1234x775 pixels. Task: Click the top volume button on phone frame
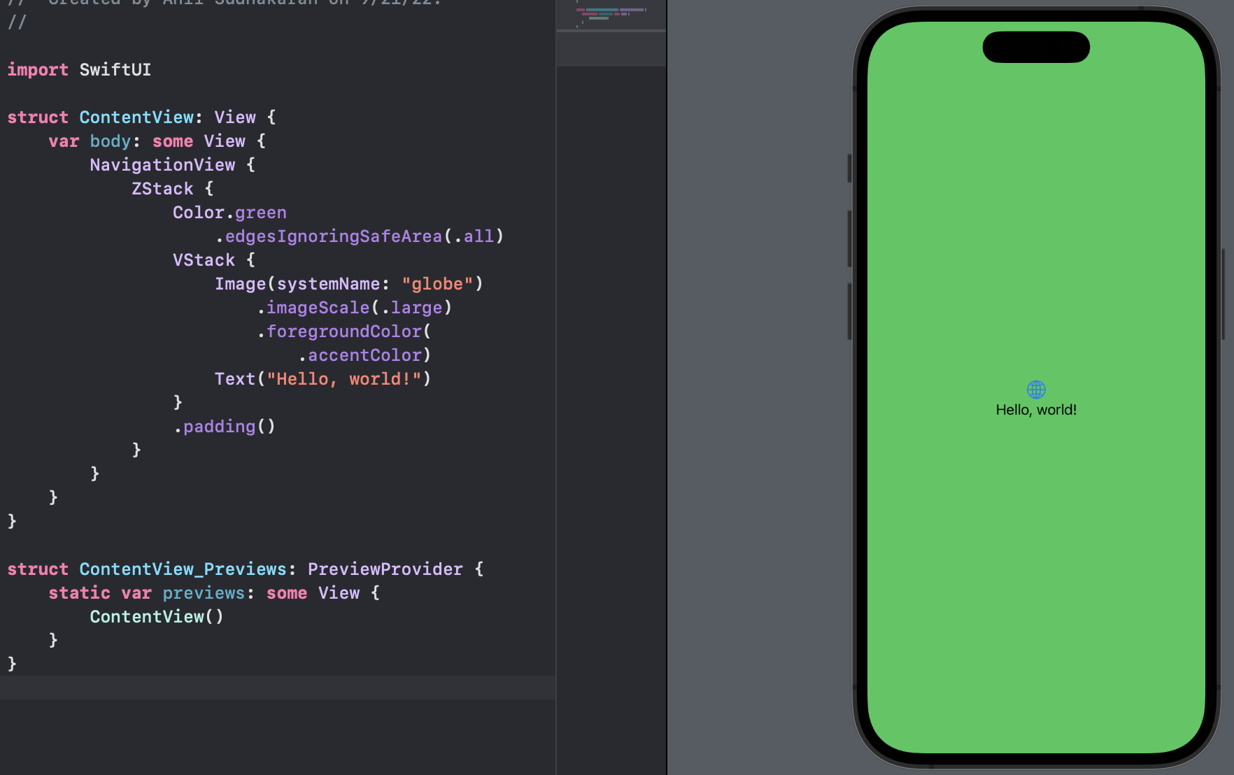click(848, 238)
